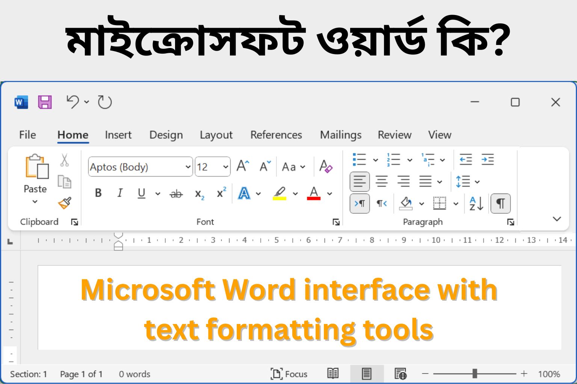Click the Sort A to Z icon

pyautogui.click(x=476, y=204)
